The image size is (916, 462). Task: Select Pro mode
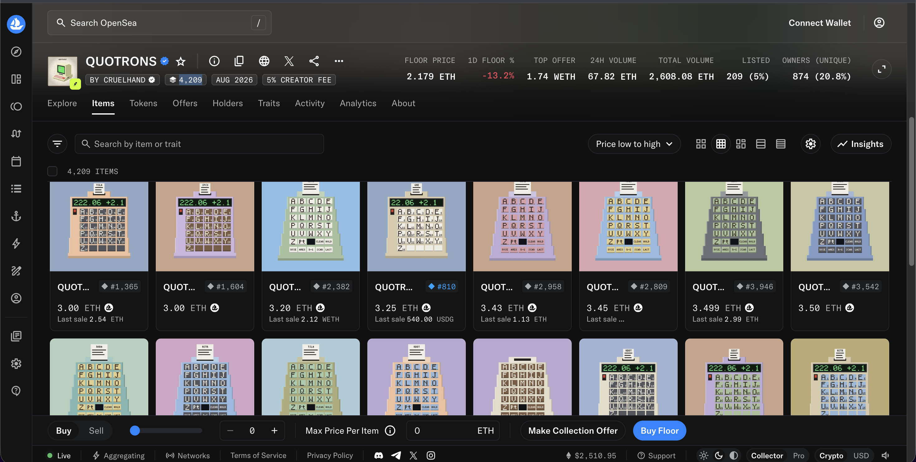click(x=798, y=455)
